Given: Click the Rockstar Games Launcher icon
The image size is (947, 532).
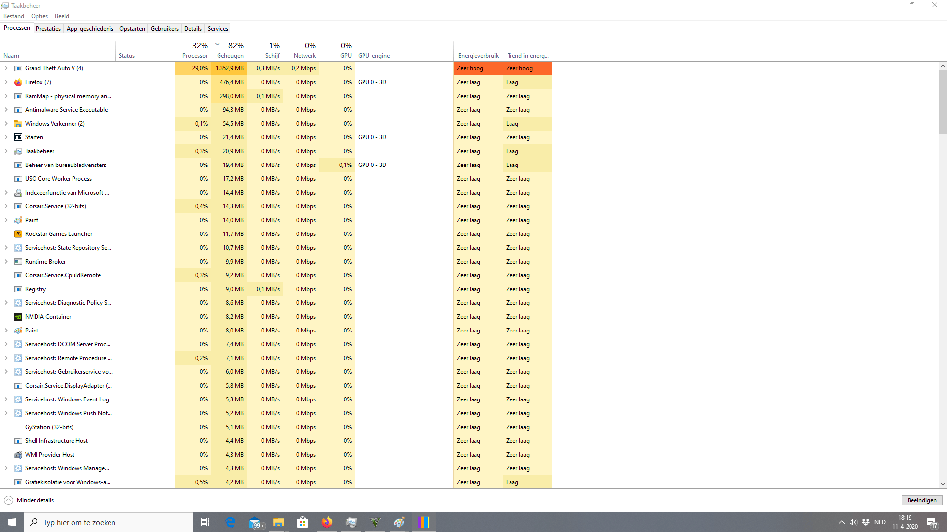Looking at the screenshot, I should coord(18,234).
